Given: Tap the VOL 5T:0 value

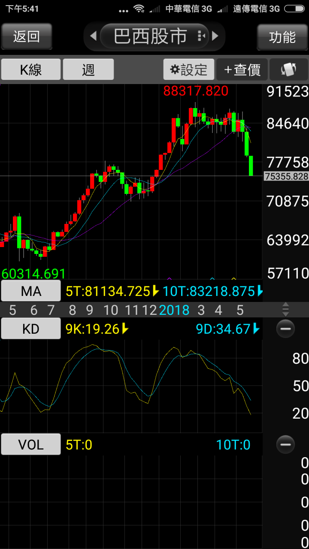Looking at the screenshot, I should 79,445.
